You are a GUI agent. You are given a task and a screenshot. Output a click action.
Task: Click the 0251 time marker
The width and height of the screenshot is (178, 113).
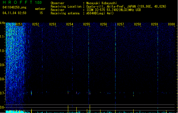coord(19,24)
